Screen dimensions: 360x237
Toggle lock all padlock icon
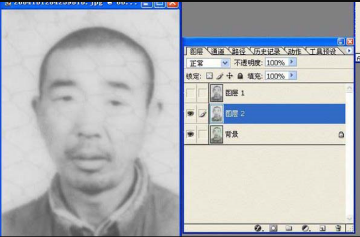[240, 76]
